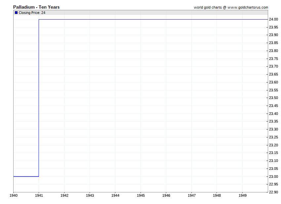The height and width of the screenshot is (204, 281).
Task: Click the 23.20 price axis label
Action: pos(274,145)
